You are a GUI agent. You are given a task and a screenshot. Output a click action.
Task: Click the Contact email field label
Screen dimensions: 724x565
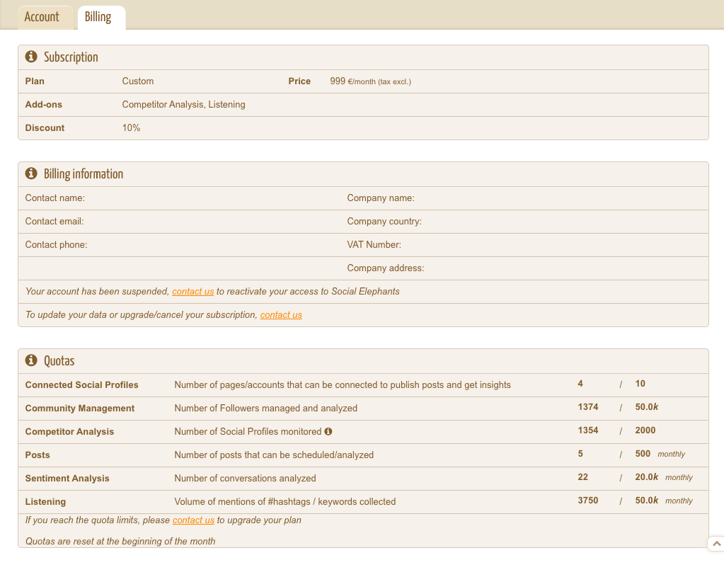click(54, 222)
